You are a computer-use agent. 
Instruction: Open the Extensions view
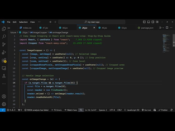point(4,60)
